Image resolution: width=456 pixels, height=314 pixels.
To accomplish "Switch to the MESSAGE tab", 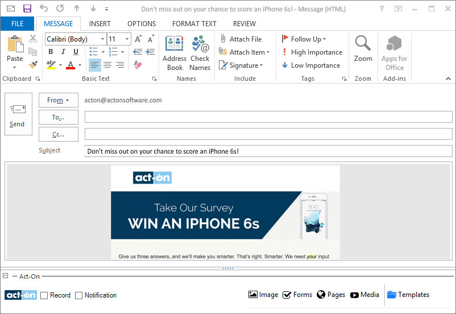I will [58, 23].
